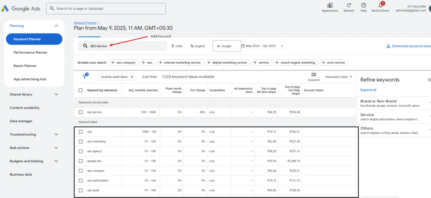Click Download keyword ideas link
Screen dimensions: 431x198
pos(411,46)
